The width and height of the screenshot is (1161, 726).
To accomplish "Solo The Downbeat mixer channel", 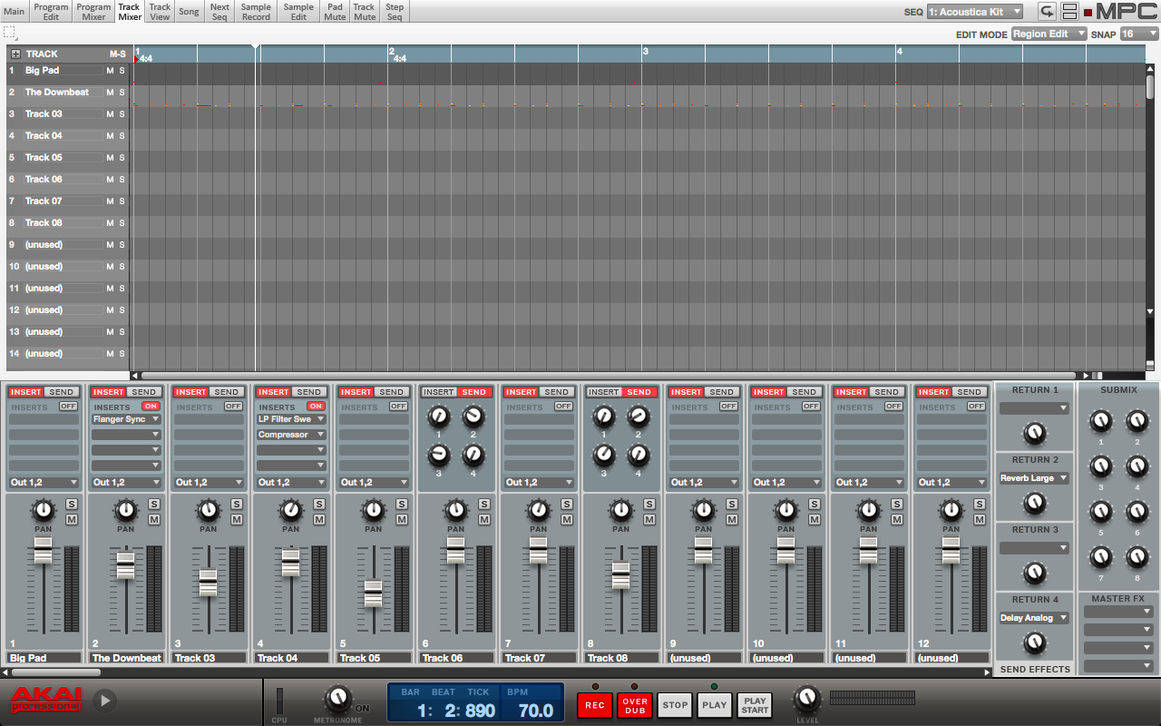I will 153,504.
